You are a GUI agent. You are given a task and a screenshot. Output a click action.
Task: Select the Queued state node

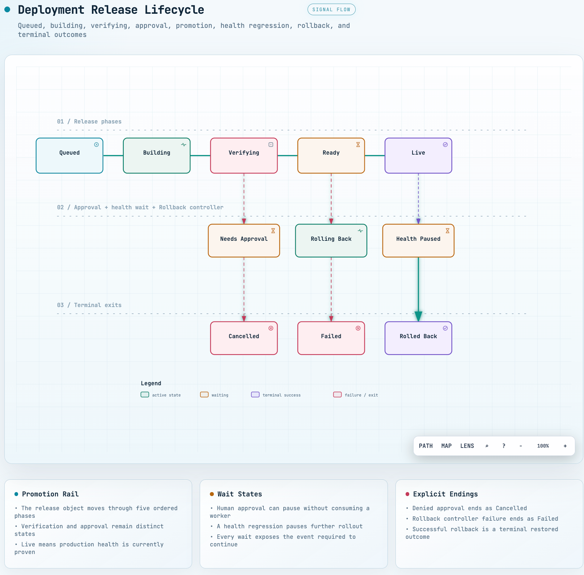69,156
